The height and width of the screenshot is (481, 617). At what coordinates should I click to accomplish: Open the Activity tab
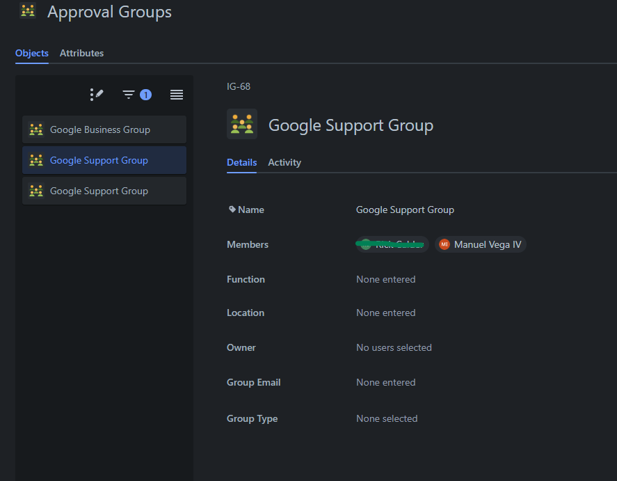click(285, 163)
